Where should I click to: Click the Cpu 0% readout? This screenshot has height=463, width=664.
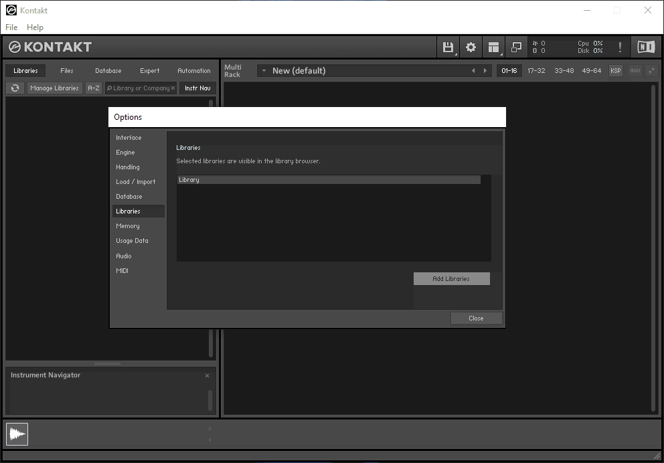(x=590, y=43)
